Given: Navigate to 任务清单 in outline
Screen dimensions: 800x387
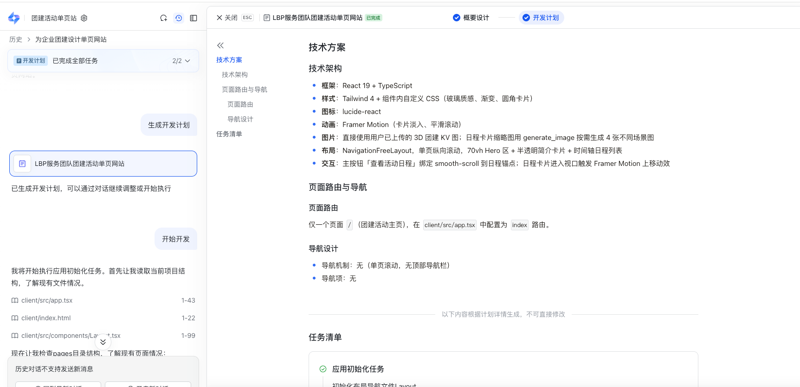Looking at the screenshot, I should (x=229, y=134).
